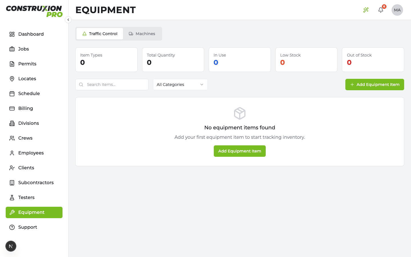This screenshot has width=411, height=257.
Task: Click the Equipment wrench icon
Action: [12, 212]
